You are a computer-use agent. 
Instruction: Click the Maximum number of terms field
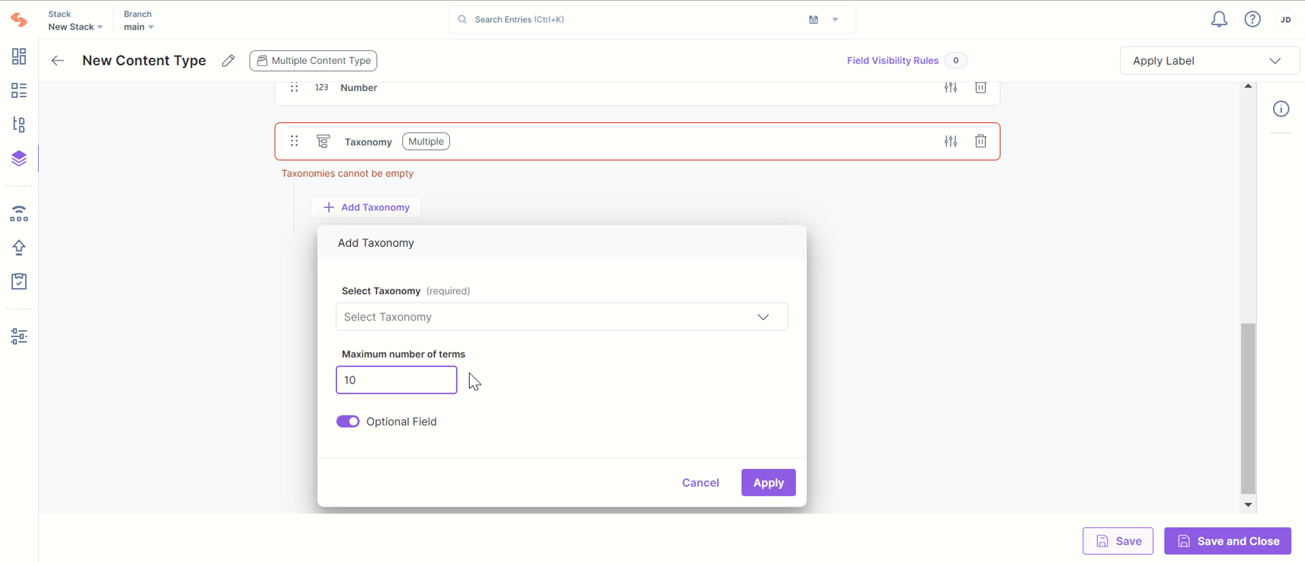click(x=396, y=380)
